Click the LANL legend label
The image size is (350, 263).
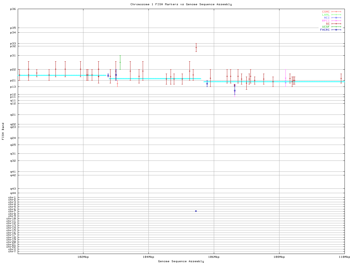326,15
